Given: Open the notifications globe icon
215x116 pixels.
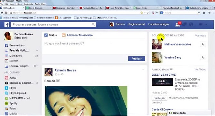Looking at the screenshot, I should click(x=191, y=24).
